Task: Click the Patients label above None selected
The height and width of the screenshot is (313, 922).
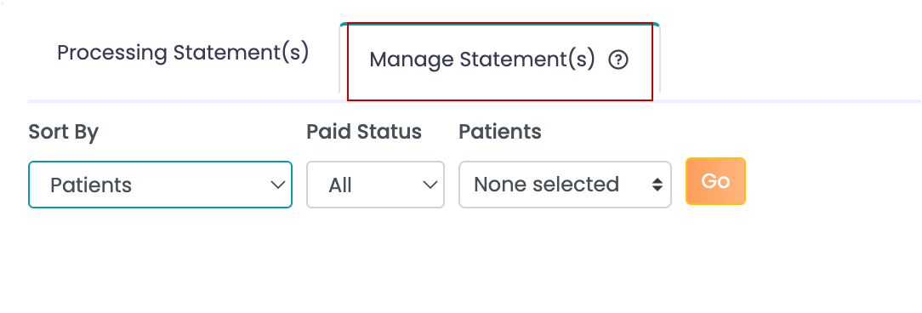Action: coord(500,132)
